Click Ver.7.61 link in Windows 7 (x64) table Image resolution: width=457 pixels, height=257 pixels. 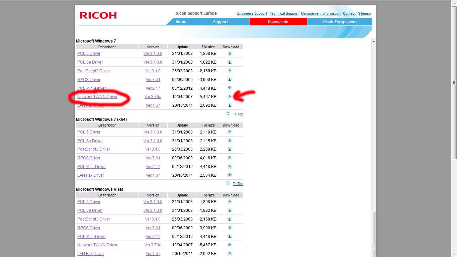(x=153, y=158)
